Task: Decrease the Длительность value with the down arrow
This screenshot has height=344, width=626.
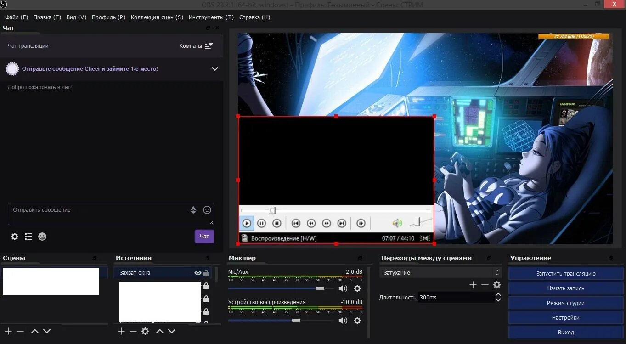Action: [498, 300]
